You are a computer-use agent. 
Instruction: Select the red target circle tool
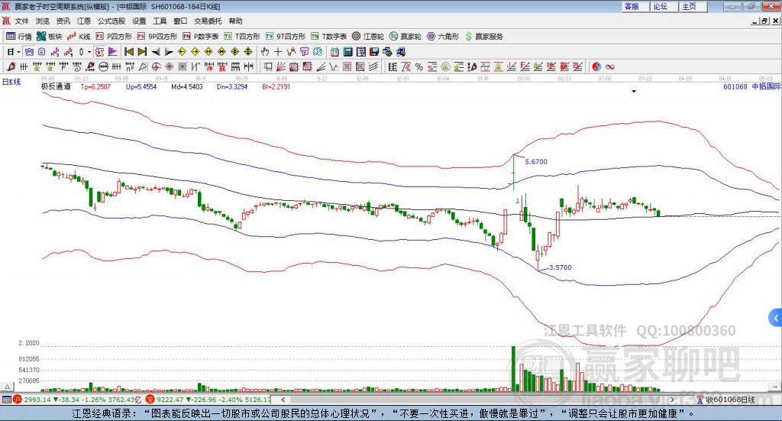[156, 66]
